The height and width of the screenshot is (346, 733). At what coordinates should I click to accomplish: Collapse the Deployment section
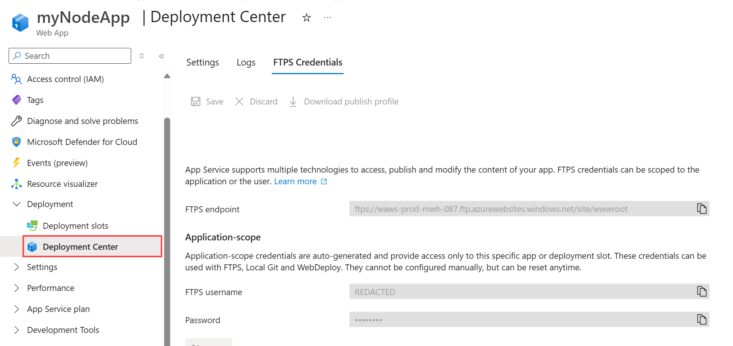tap(16, 204)
